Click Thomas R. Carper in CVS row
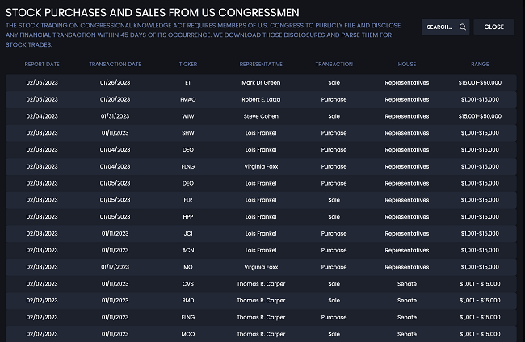Image resolution: width=525 pixels, height=342 pixels. [261, 283]
